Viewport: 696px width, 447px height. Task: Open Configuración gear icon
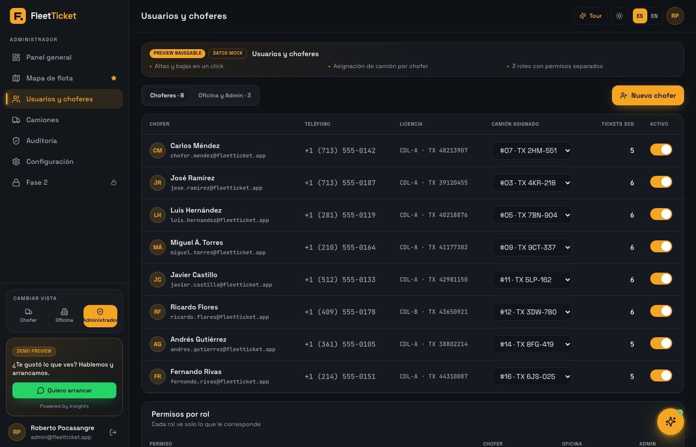(16, 162)
